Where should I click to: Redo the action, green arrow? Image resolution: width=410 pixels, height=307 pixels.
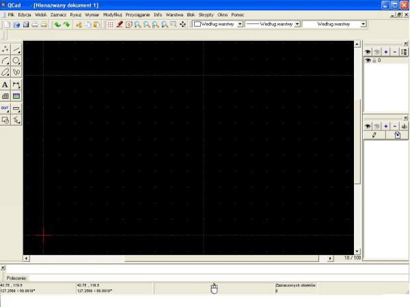[66, 25]
